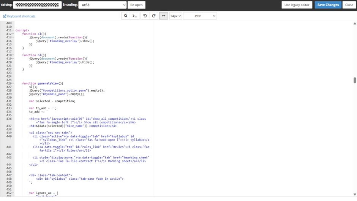Collapse generateView function at line 426
This screenshot has height=201, width=357.
click(x=13, y=84)
